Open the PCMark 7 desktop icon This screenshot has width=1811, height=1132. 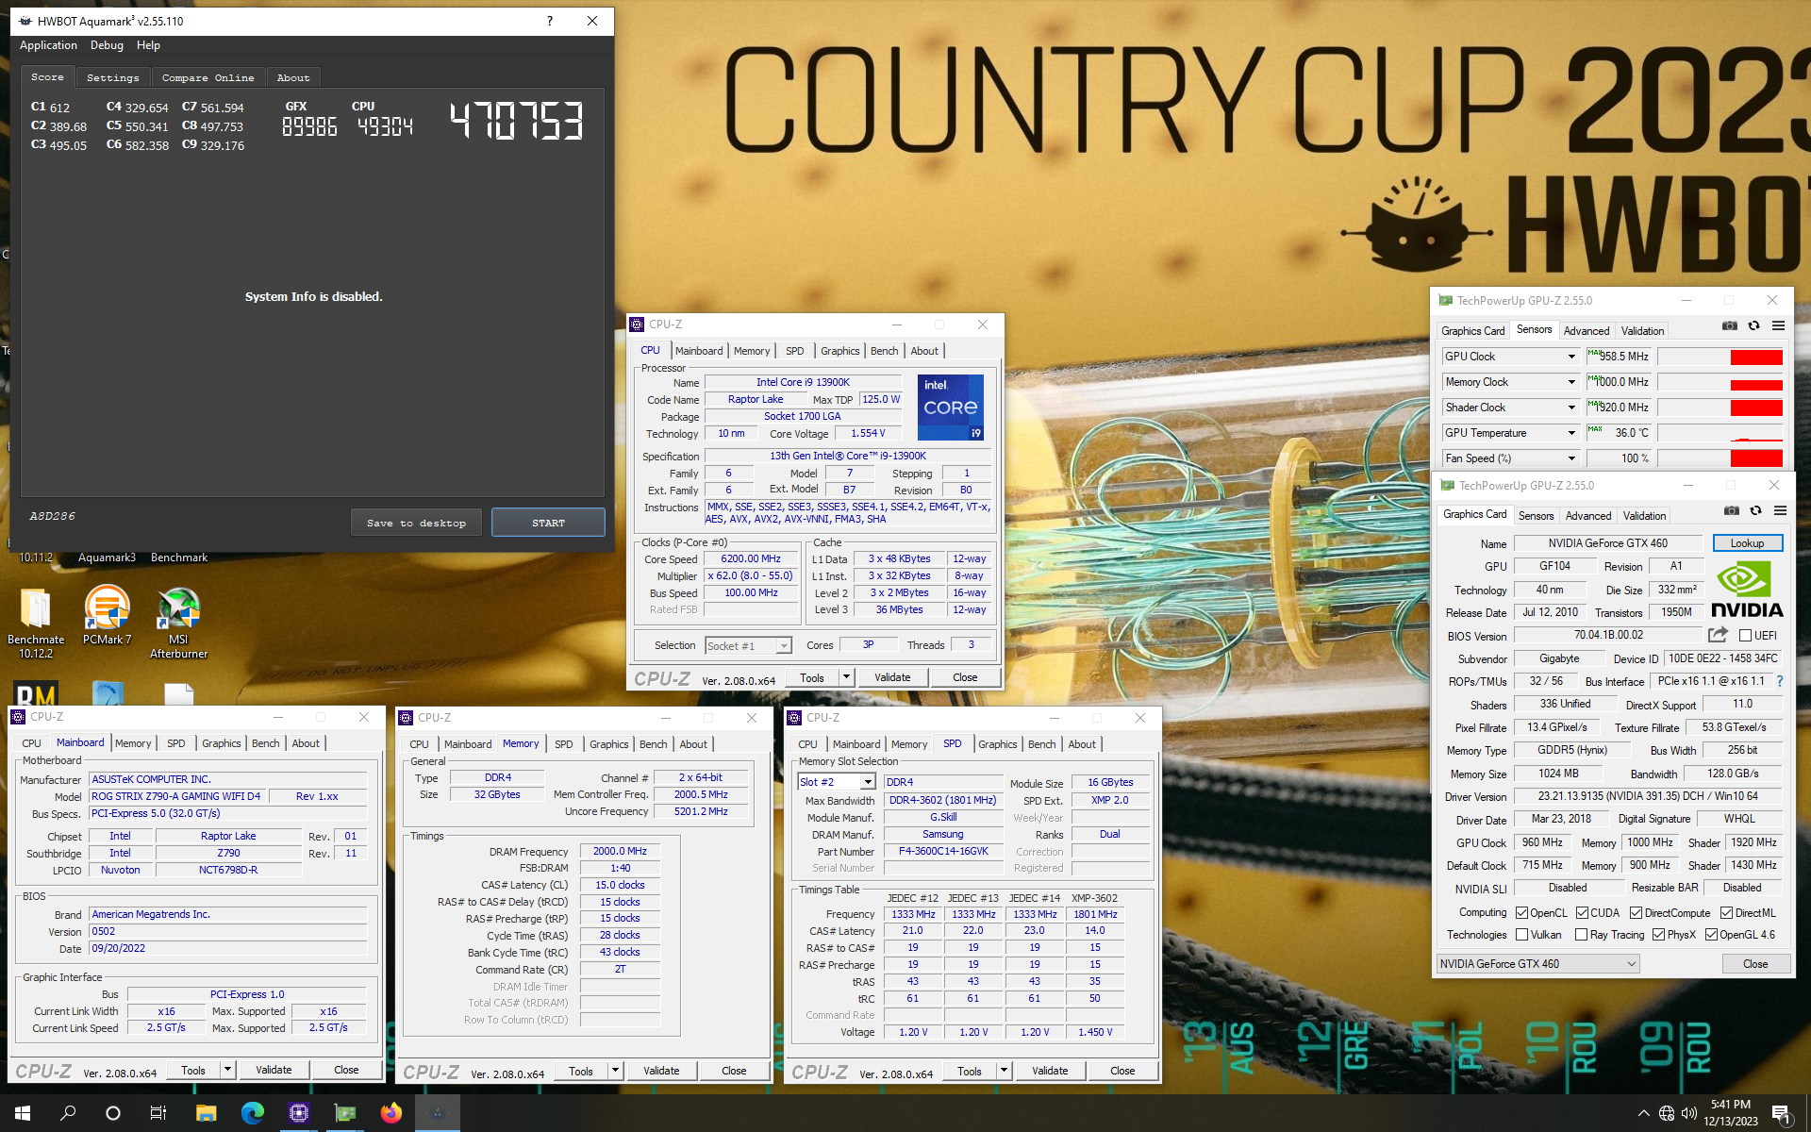click(x=107, y=616)
